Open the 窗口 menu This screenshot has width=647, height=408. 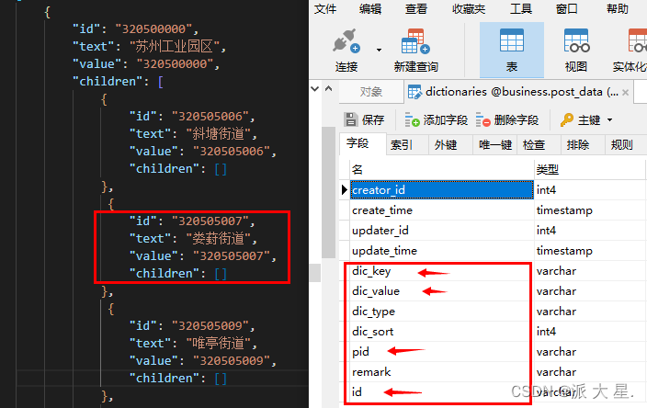566,8
